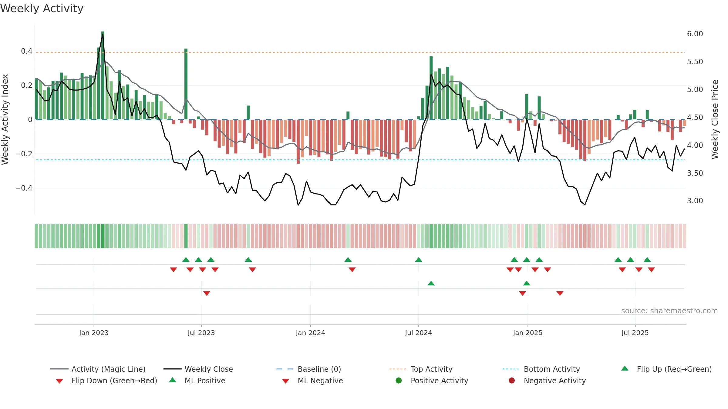Click the single Flip Up triangle after Jan 2024
The image size is (728, 409).
pyautogui.click(x=348, y=260)
